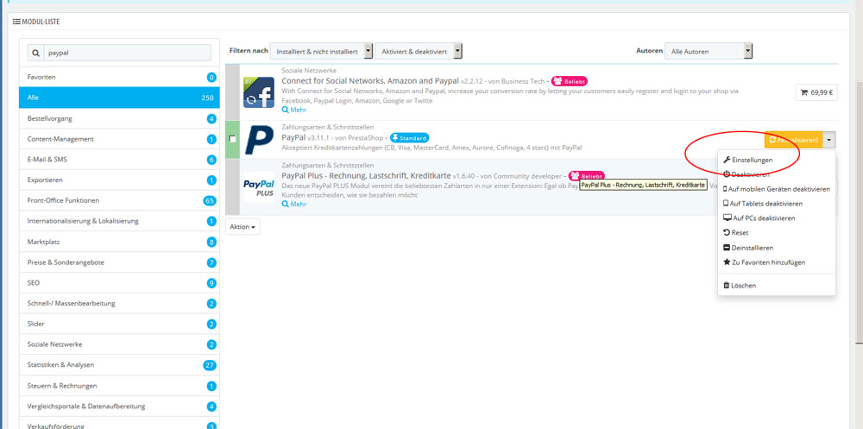Click the PayPal Plus module title
This screenshot has width=863, height=429.
tap(366, 175)
